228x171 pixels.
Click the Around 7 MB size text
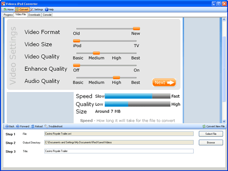[x=108, y=111]
